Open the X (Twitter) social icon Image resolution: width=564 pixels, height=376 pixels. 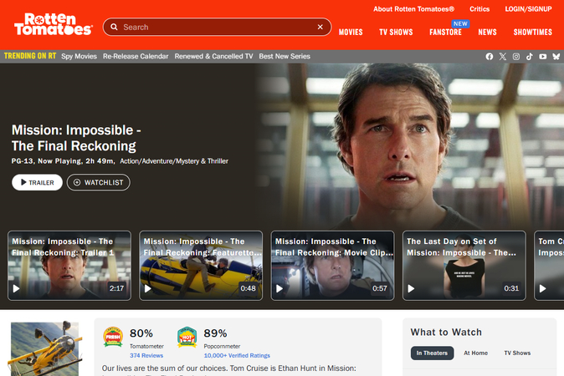click(x=502, y=56)
